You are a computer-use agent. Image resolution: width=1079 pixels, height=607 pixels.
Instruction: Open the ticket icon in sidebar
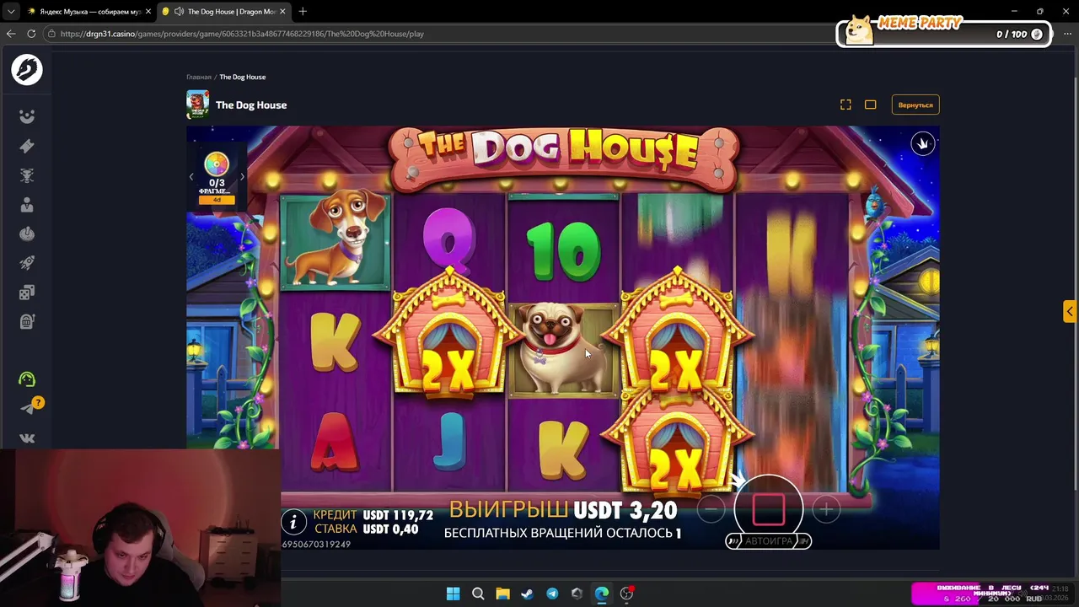[x=27, y=146]
